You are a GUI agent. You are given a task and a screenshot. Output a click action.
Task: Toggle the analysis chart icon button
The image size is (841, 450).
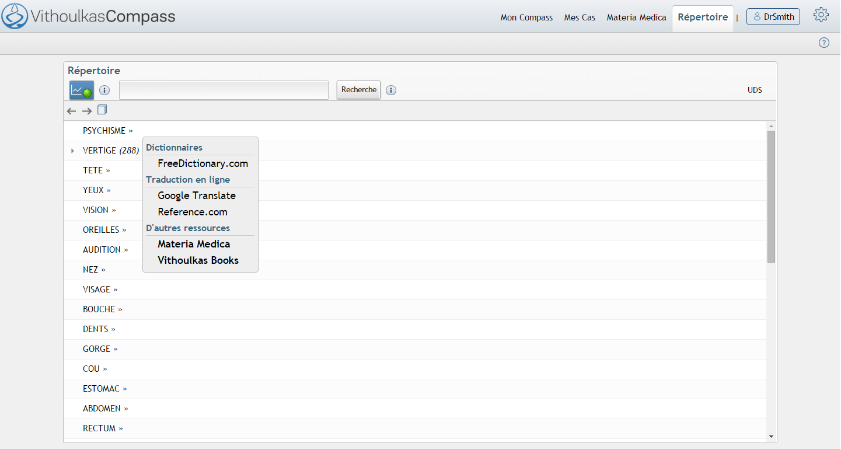82,90
